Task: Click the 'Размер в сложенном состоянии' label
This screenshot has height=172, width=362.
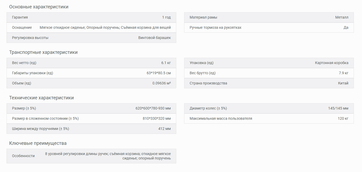Action: coord(45,118)
